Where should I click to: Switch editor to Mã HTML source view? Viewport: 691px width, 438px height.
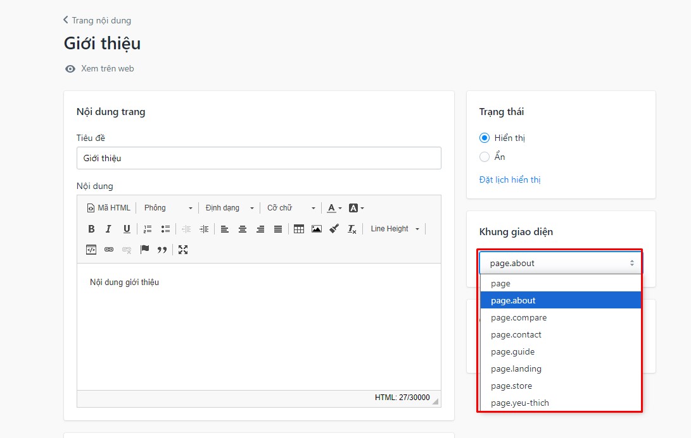pos(109,207)
